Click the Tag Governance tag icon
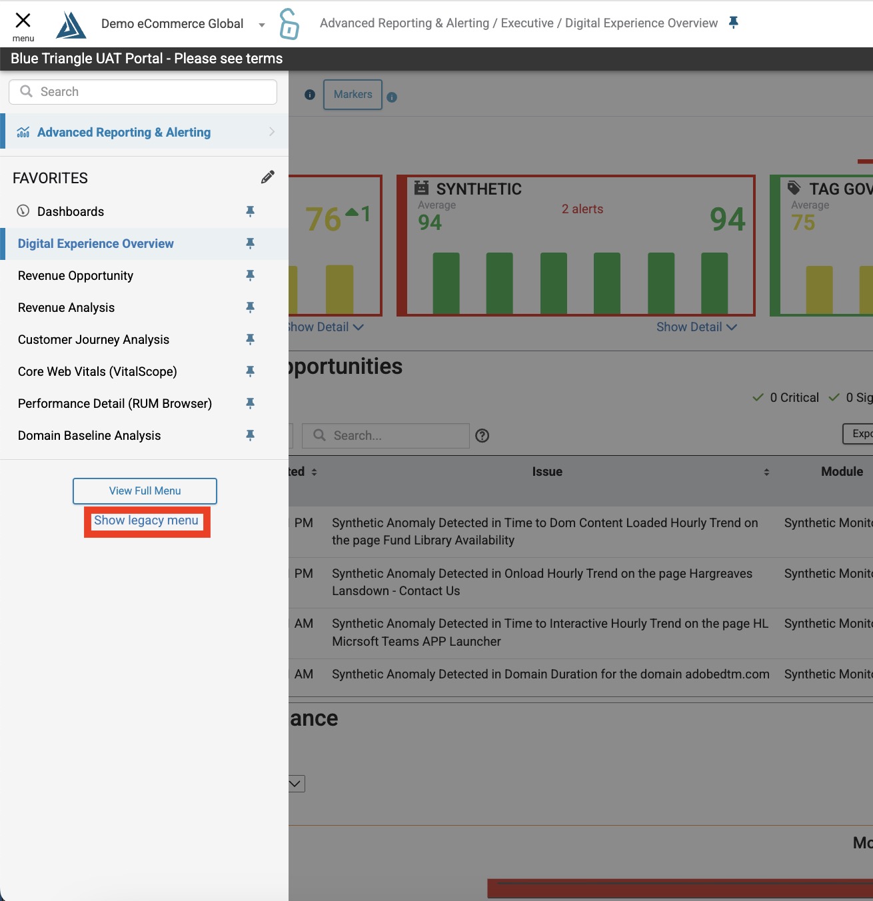The image size is (873, 901). pyautogui.click(x=794, y=187)
